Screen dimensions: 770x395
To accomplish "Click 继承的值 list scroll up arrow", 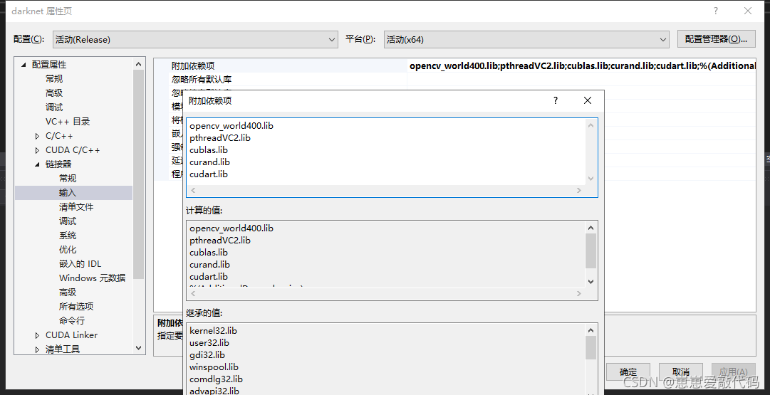I will point(590,330).
